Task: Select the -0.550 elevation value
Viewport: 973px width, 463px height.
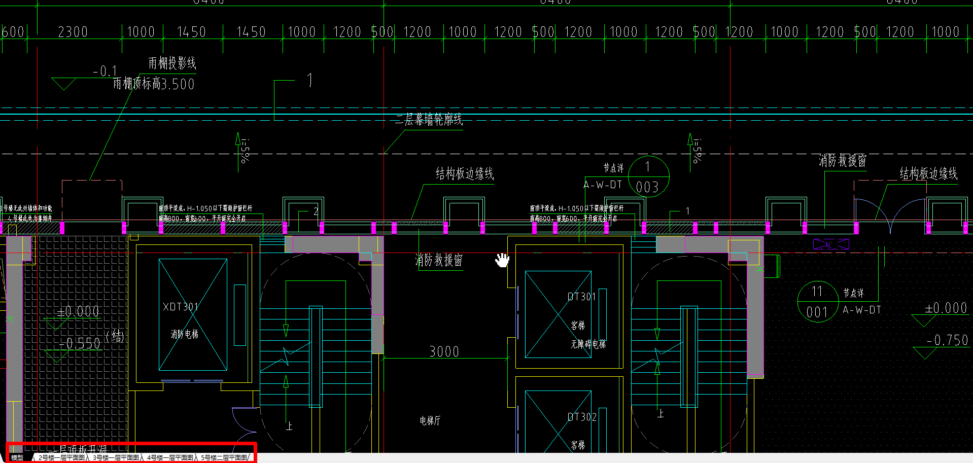Action: (x=80, y=343)
